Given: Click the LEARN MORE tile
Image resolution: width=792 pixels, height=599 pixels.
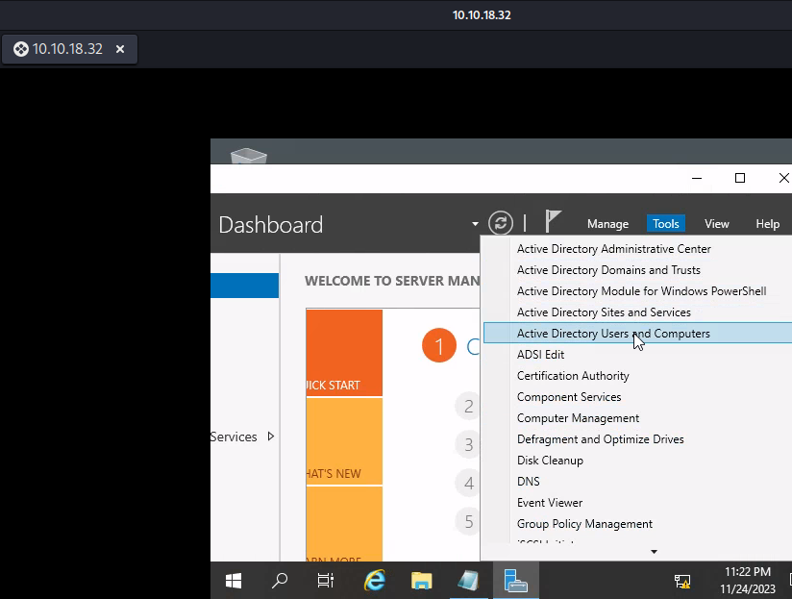Looking at the screenshot, I should [x=344, y=524].
